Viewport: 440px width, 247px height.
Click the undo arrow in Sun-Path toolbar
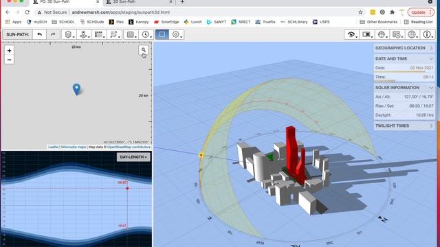click(x=40, y=34)
